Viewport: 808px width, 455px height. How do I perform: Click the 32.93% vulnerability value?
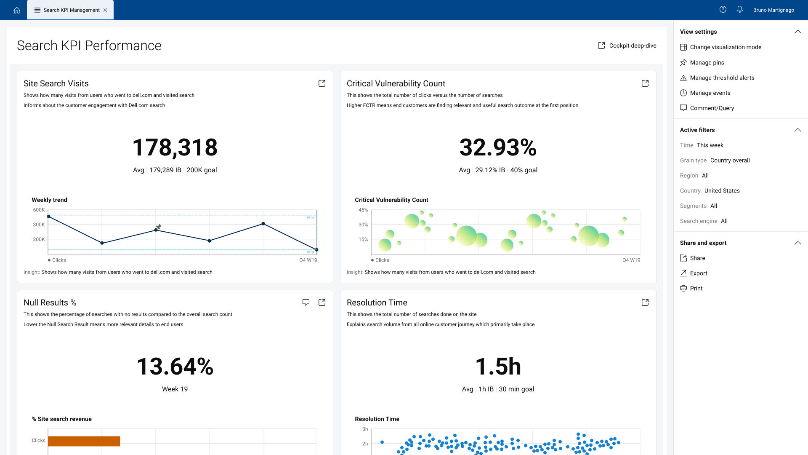(x=498, y=147)
